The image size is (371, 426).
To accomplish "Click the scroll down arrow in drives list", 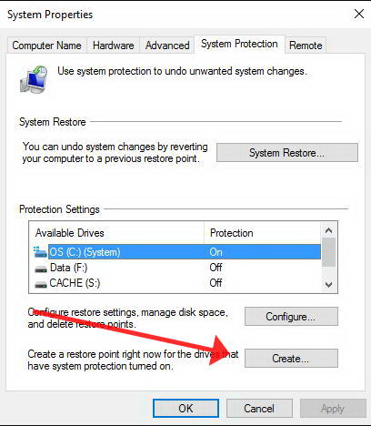I will pos(328,284).
